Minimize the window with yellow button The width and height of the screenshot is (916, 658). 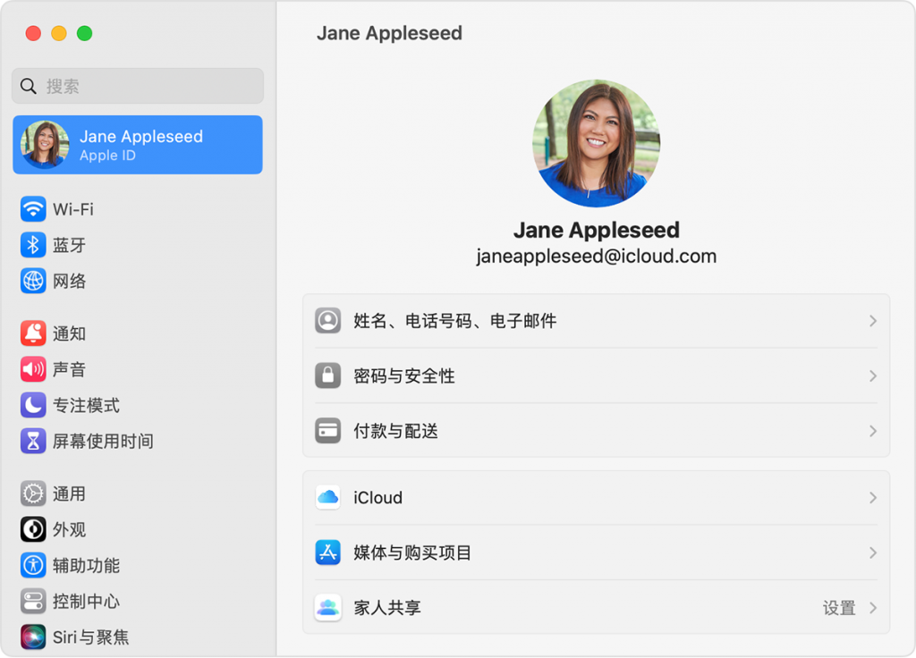pos(59,33)
